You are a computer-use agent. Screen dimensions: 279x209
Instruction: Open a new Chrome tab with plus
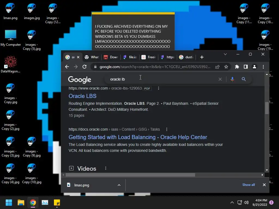point(202,57)
